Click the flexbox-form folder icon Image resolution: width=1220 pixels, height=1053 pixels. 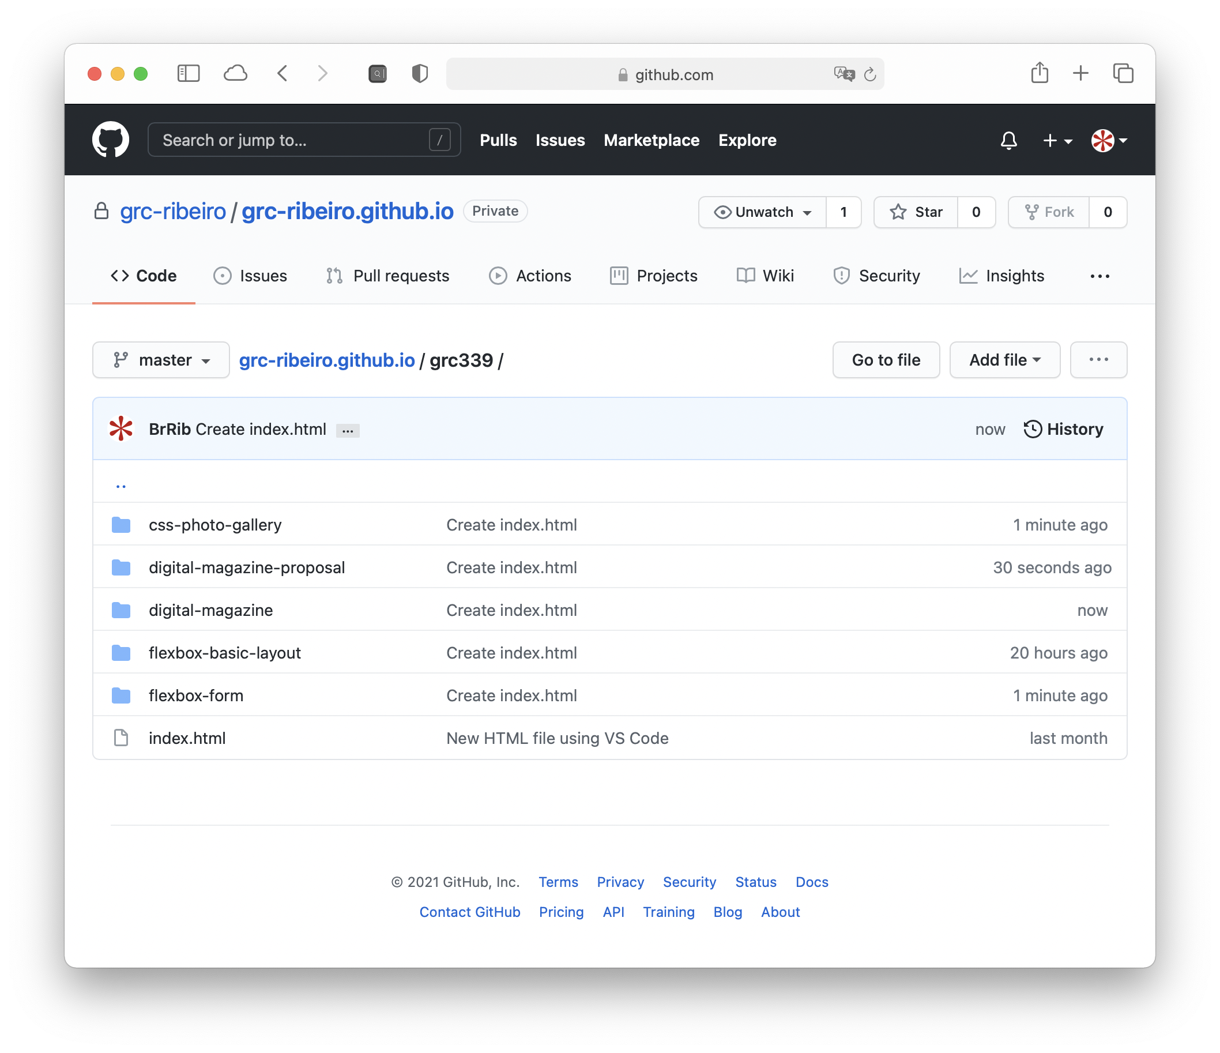point(121,695)
